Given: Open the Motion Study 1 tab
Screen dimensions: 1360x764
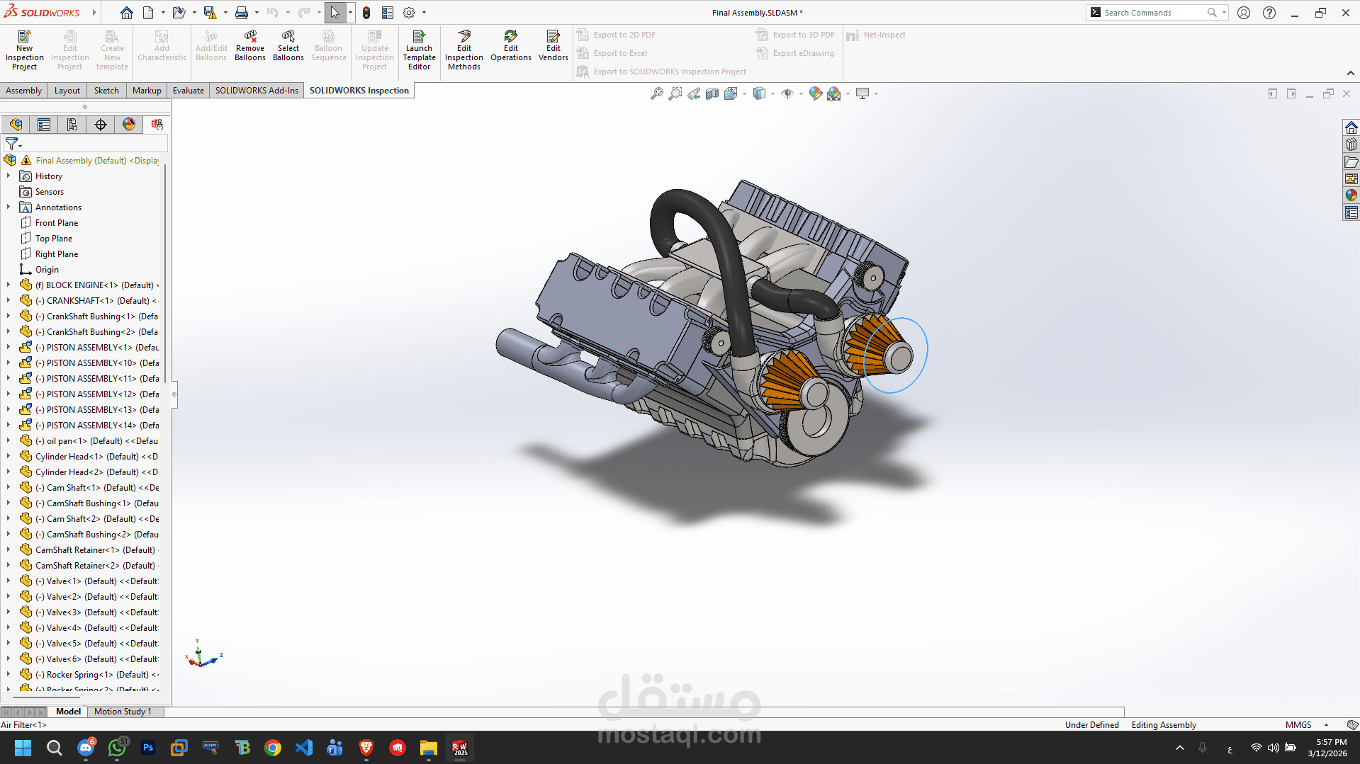Looking at the screenshot, I should click(x=123, y=712).
